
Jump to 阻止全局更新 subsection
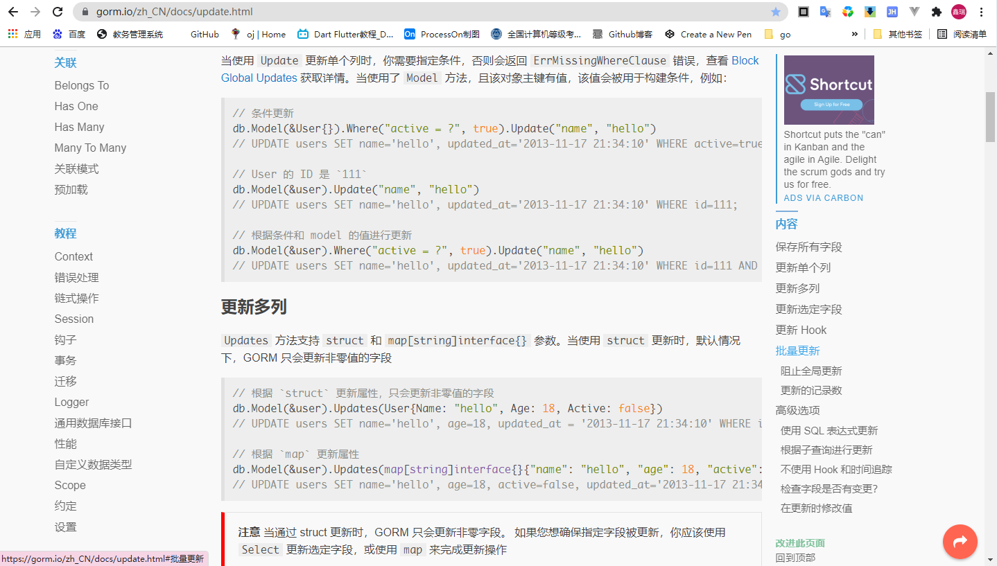pyautogui.click(x=811, y=371)
